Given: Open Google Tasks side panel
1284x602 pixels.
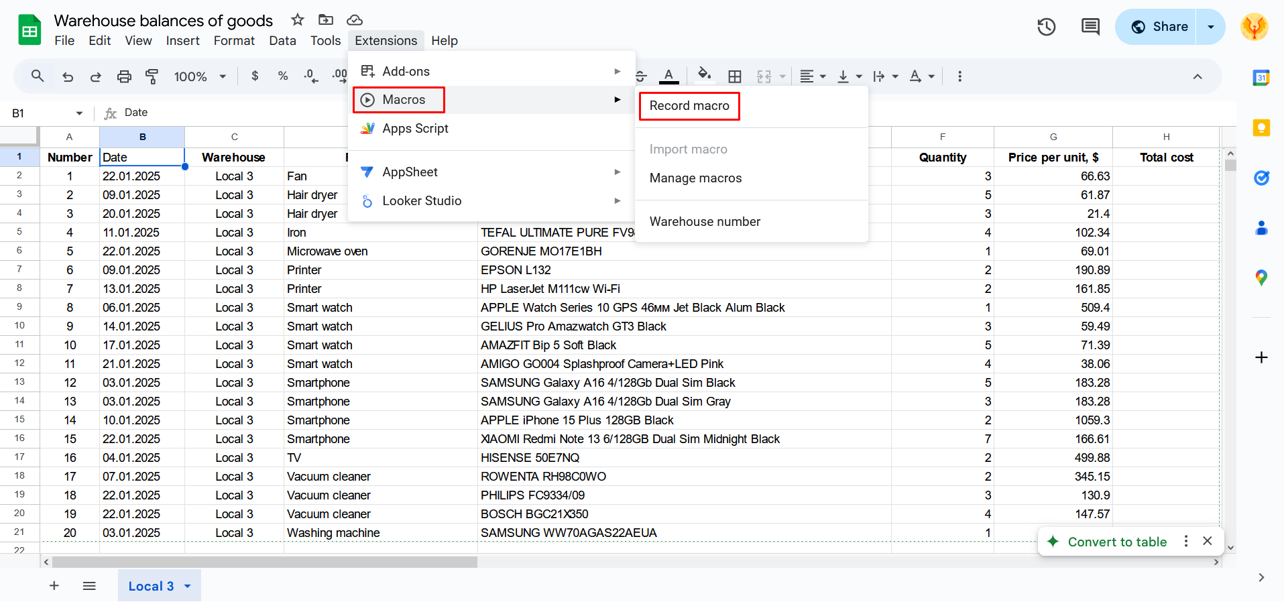Looking at the screenshot, I should (1261, 178).
